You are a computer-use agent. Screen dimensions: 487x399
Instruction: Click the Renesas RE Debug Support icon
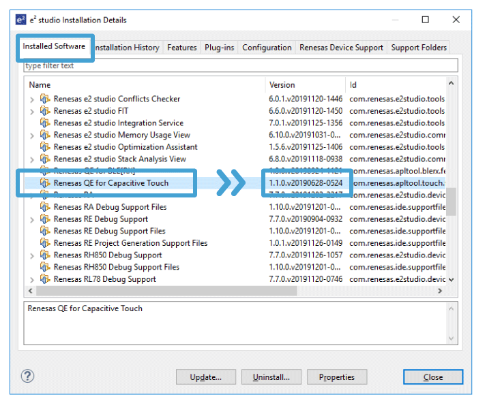click(45, 219)
